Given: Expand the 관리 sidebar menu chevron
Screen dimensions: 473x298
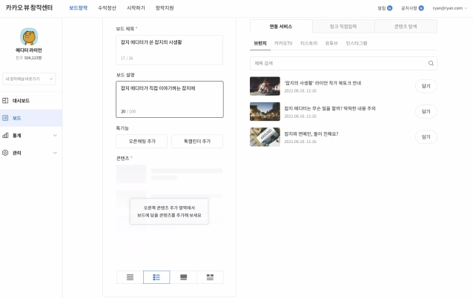Looking at the screenshot, I should click(x=55, y=153).
